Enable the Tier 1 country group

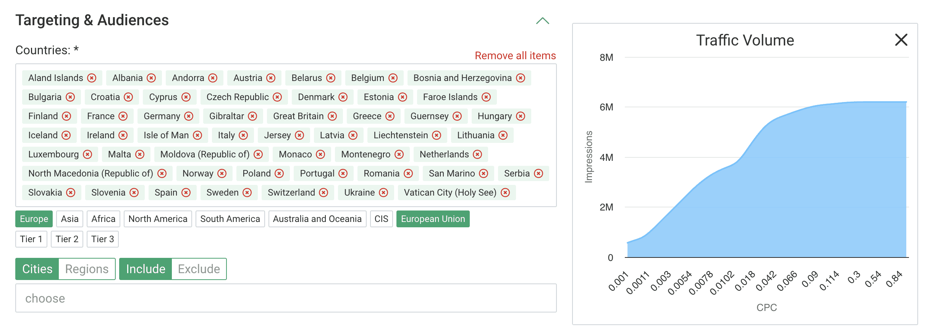(31, 239)
